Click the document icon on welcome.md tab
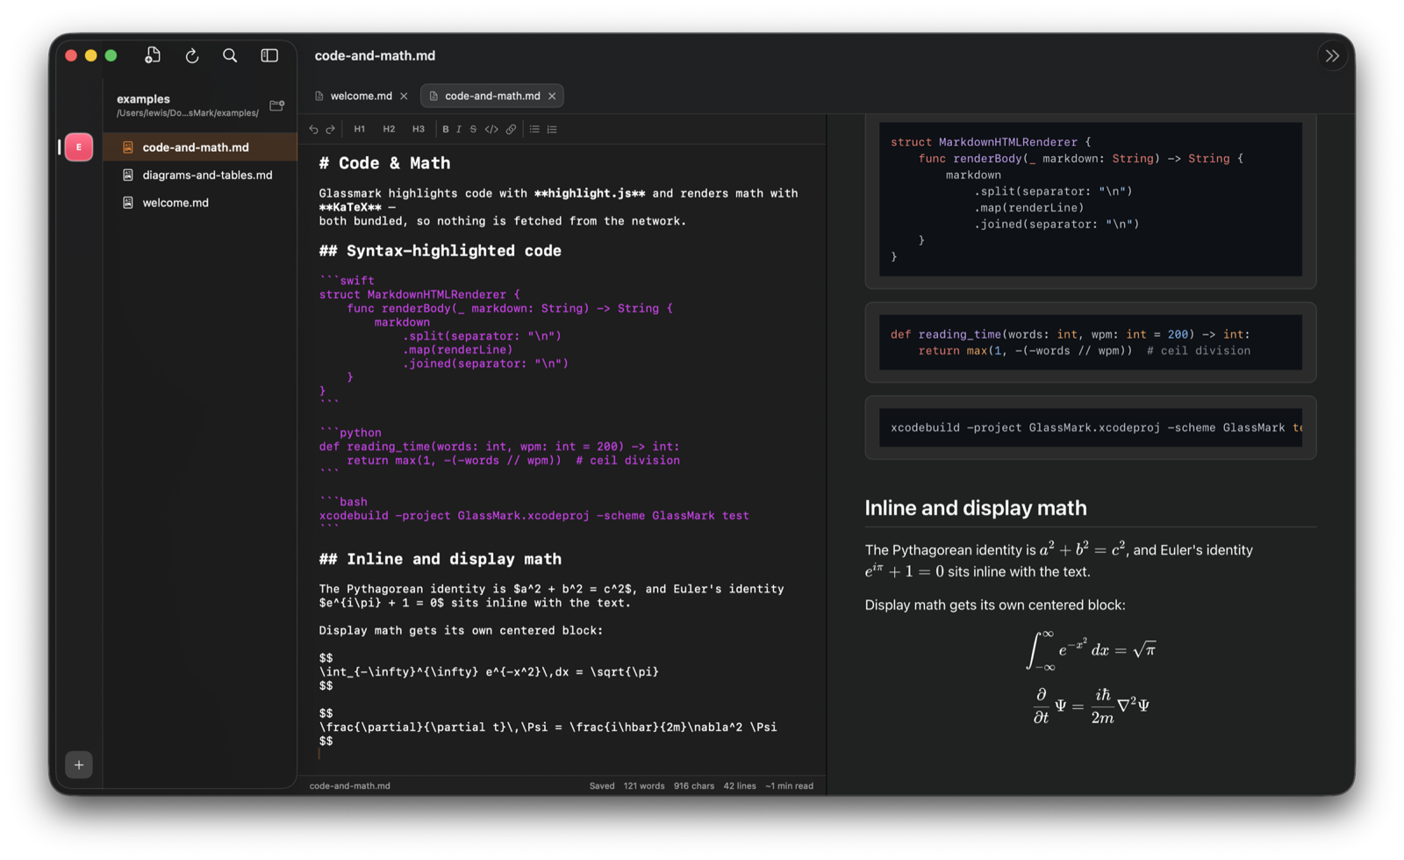This screenshot has height=860, width=1404. [x=319, y=96]
